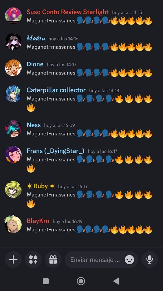
Task: Tap Caterpillar collector's avatar
Action: 13,94
